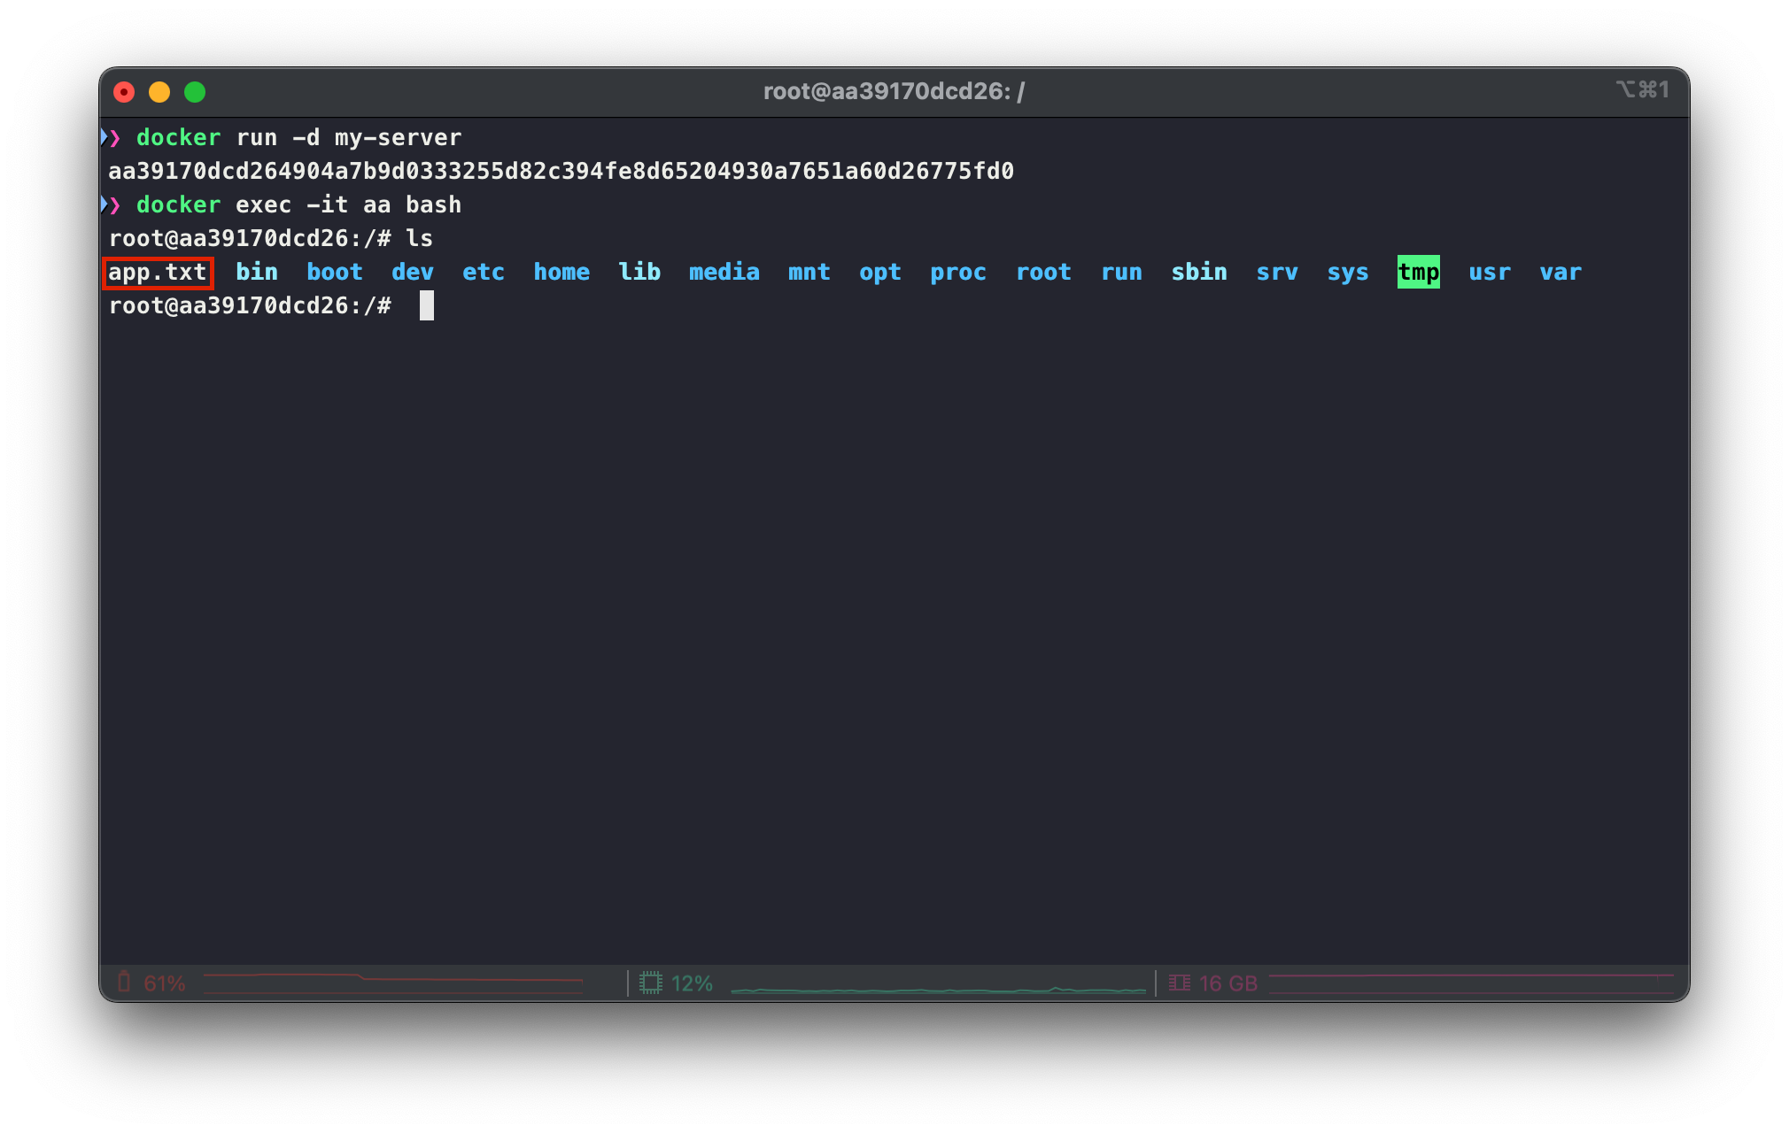Click the media directory in ls output
The image size is (1789, 1133).
[724, 272]
